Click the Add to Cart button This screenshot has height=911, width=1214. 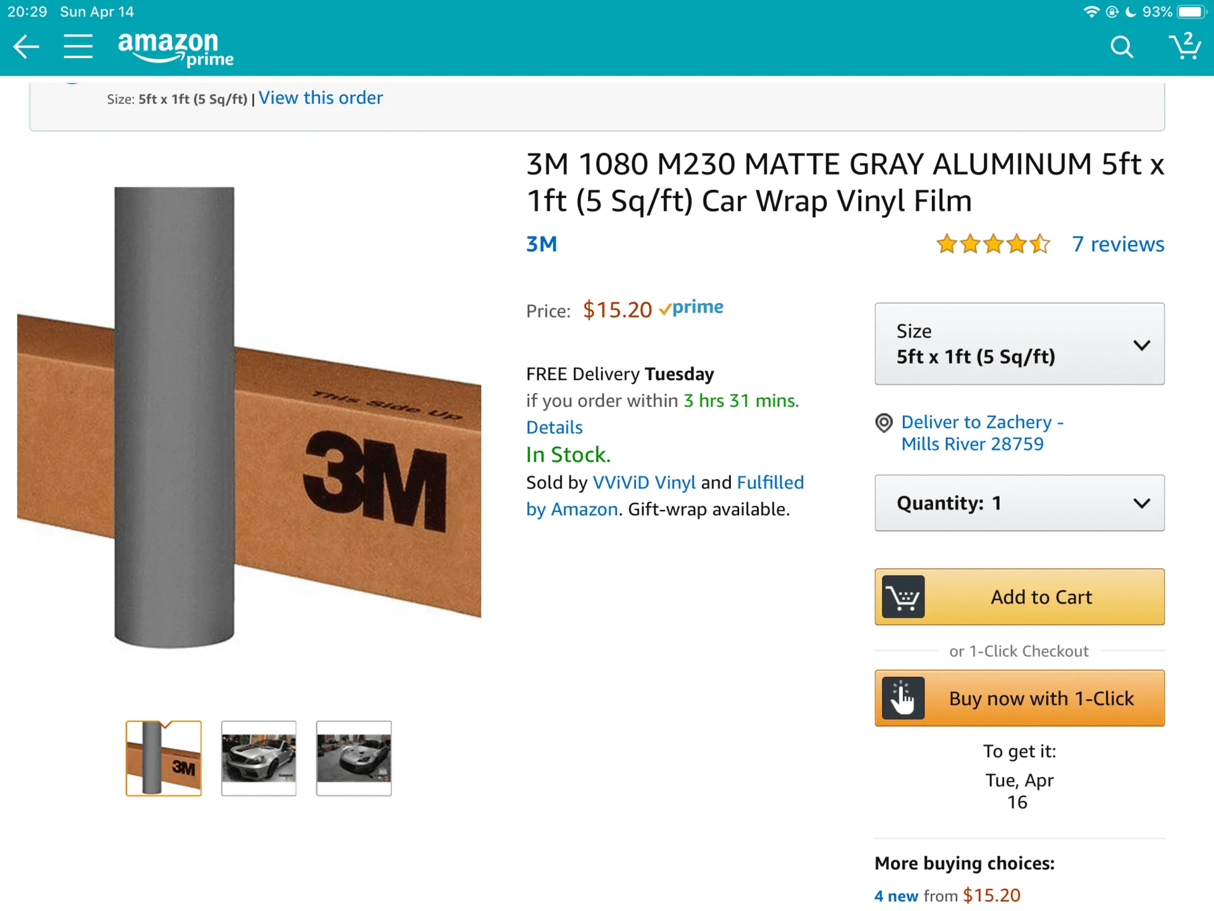(x=1019, y=597)
